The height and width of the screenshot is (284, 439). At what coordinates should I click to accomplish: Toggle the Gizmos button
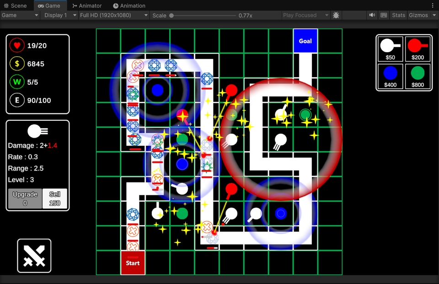[x=418, y=15]
